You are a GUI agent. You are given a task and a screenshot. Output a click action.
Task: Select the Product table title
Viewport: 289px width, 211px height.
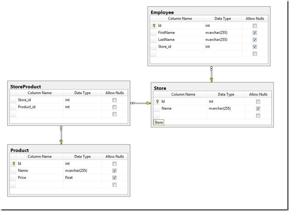pos(20,150)
